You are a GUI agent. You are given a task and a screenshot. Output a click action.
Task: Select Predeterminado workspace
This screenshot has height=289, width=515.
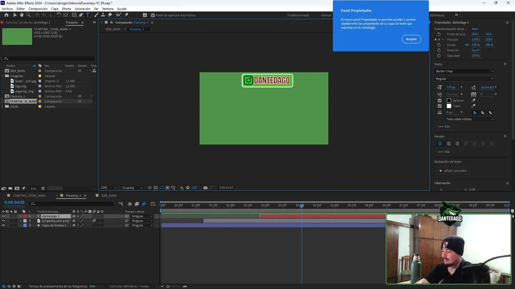tap(298, 15)
